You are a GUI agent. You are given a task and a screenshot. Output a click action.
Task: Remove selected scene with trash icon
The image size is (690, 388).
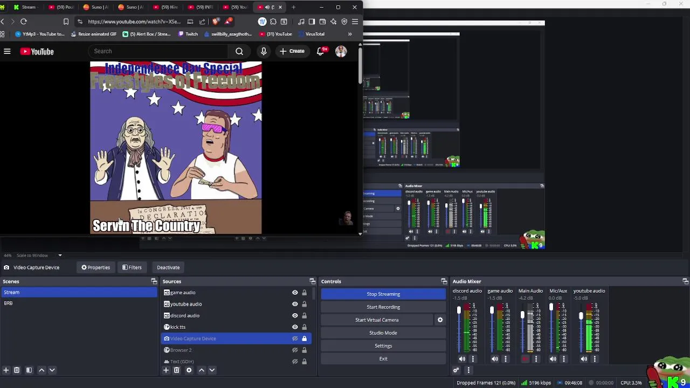17,370
